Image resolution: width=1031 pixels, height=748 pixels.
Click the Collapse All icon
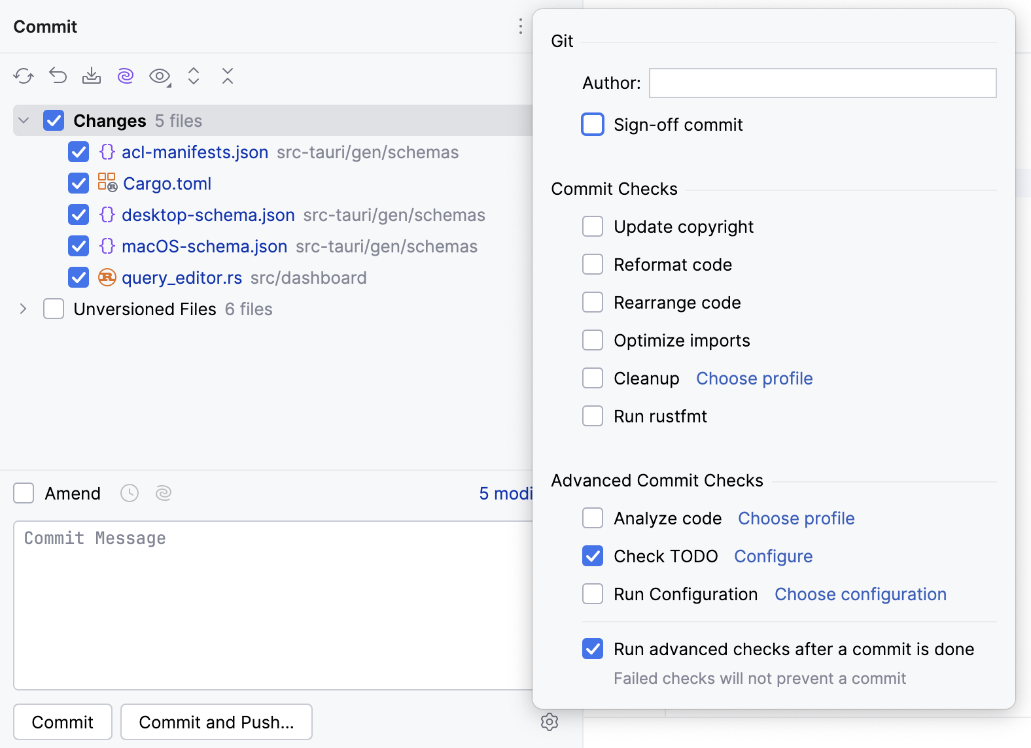click(x=228, y=76)
